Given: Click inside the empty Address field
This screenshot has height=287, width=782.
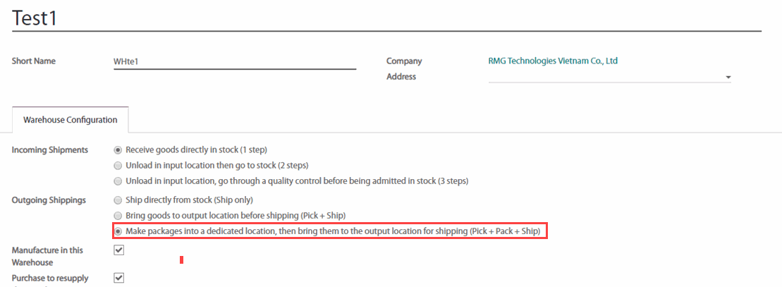Looking at the screenshot, I should click(x=606, y=77).
